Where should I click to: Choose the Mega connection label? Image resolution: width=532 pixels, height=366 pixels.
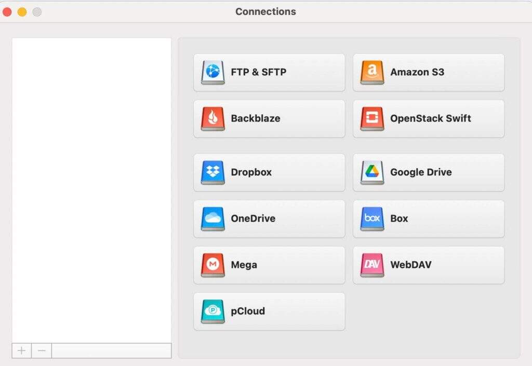pyautogui.click(x=244, y=265)
